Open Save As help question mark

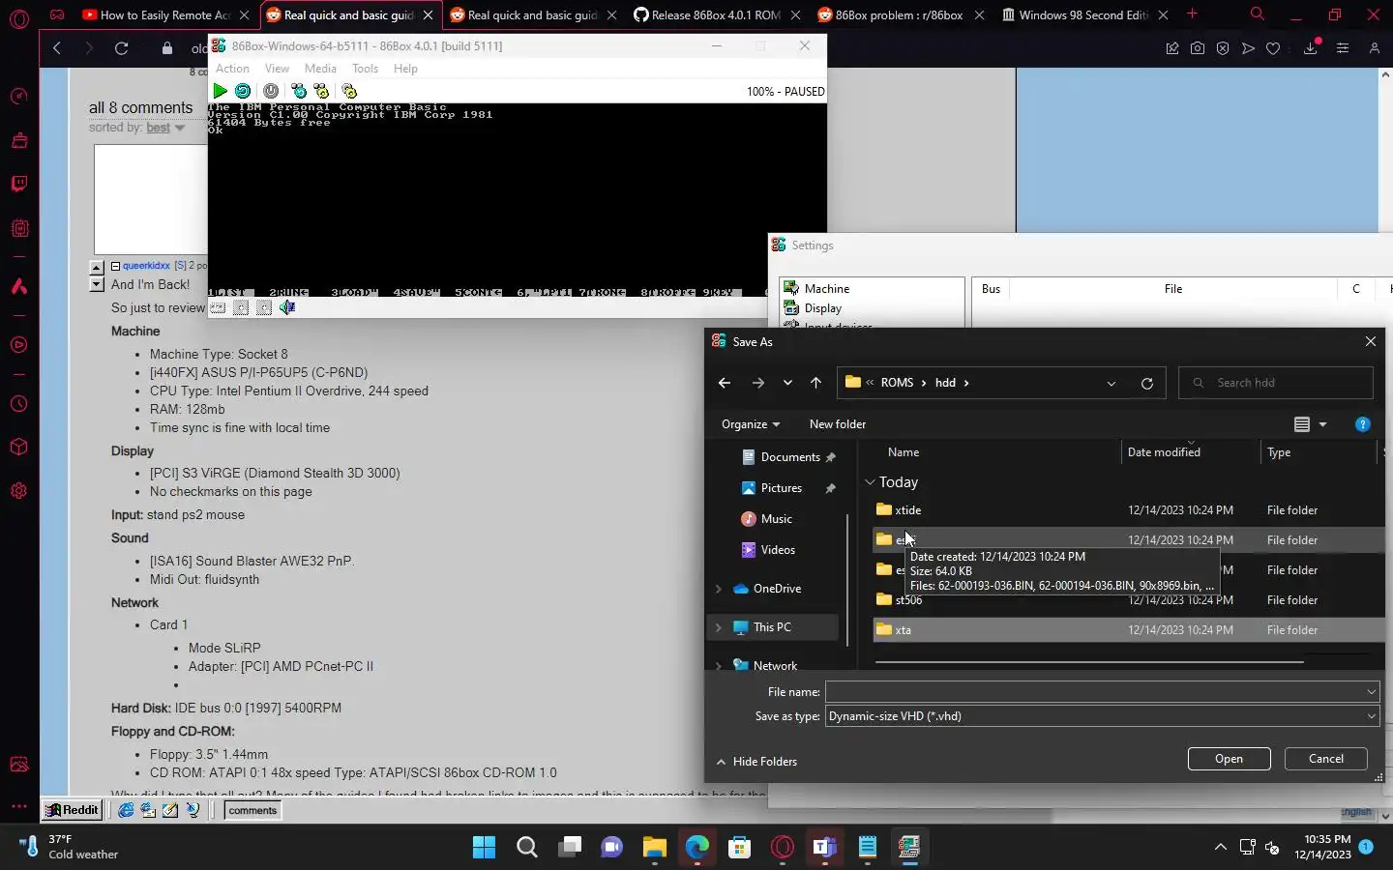tap(1362, 424)
